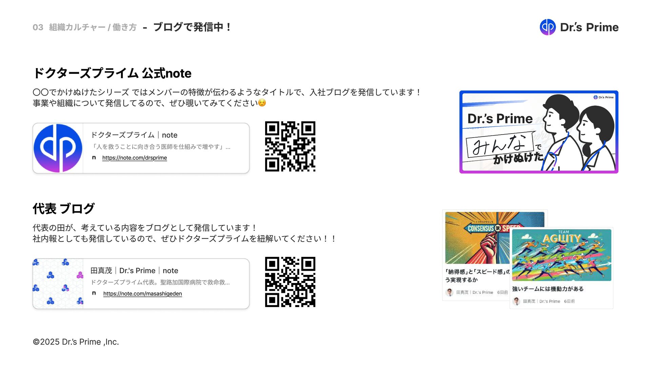Open the Team Agility article thumbnail
The height and width of the screenshot is (366, 651).
561,255
